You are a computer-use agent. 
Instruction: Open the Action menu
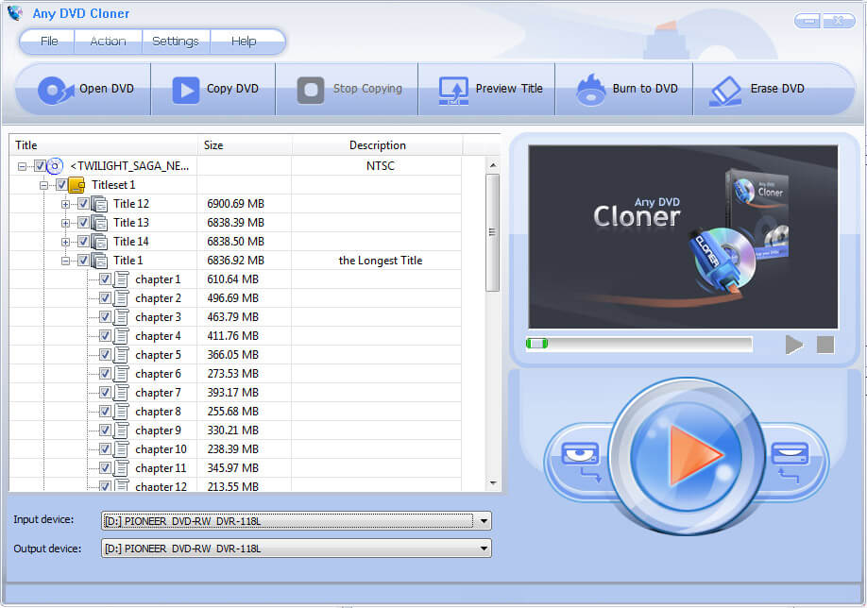[108, 42]
